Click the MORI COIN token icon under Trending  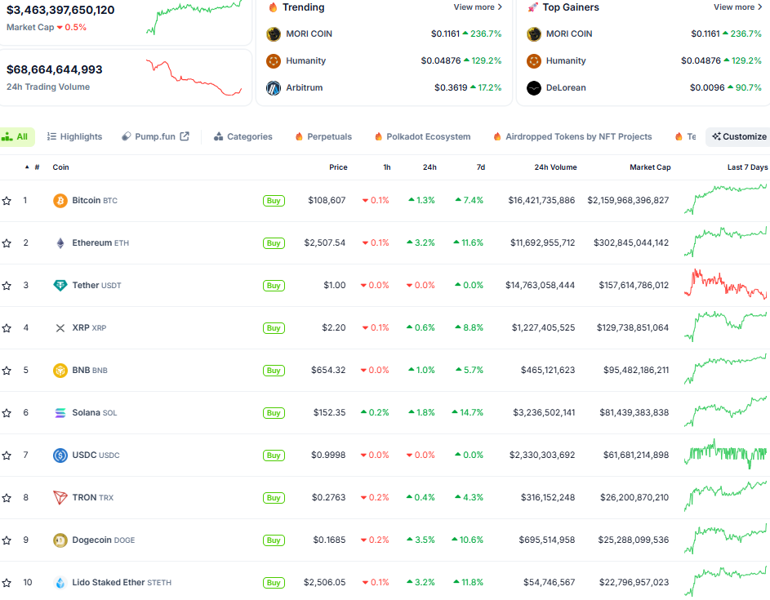tap(272, 33)
